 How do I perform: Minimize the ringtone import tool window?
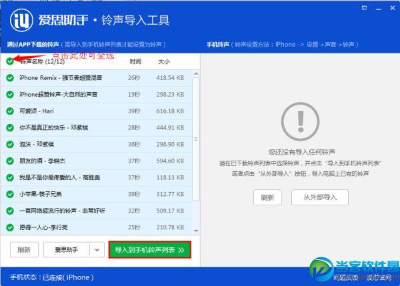coord(379,9)
